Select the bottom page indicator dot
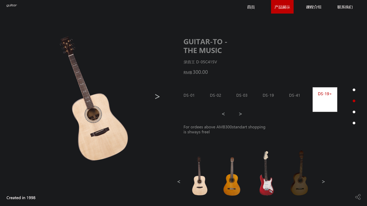367x206 pixels. (354, 123)
